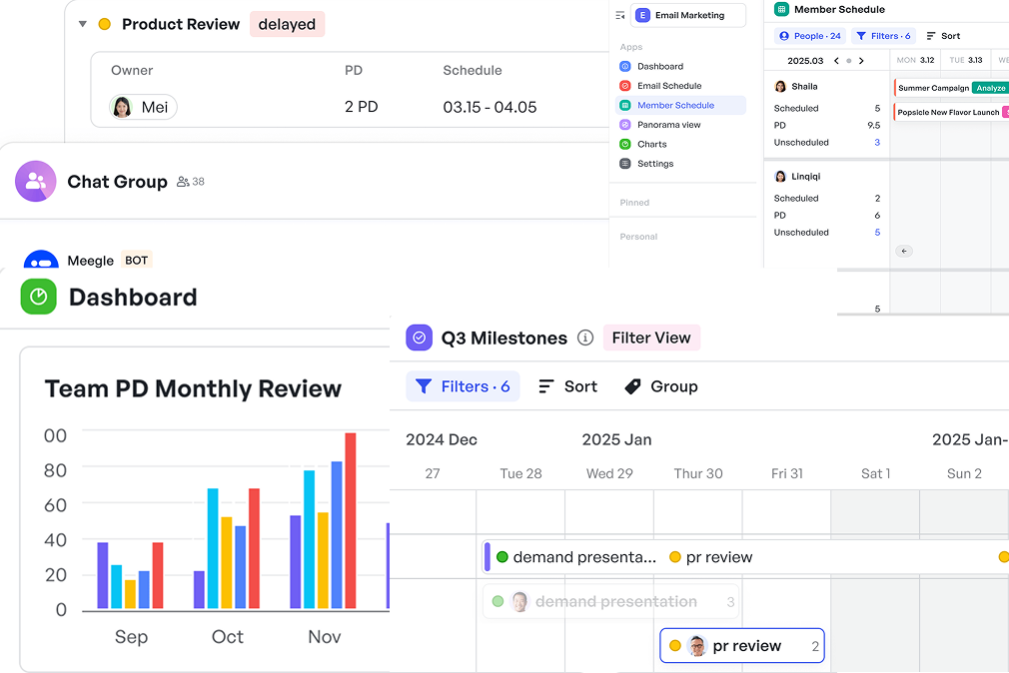Screen dimensions: 1009x673
Task: Click the green Dashboard app icon
Action: click(x=39, y=297)
